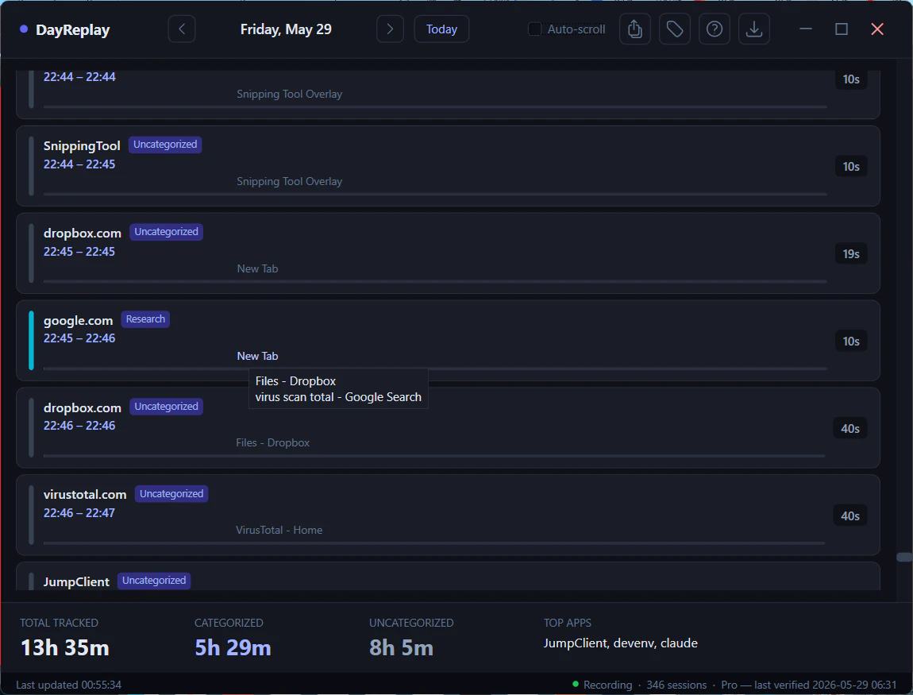Click Uncategorized tag on dropbox.com 22:45 session

click(x=166, y=232)
